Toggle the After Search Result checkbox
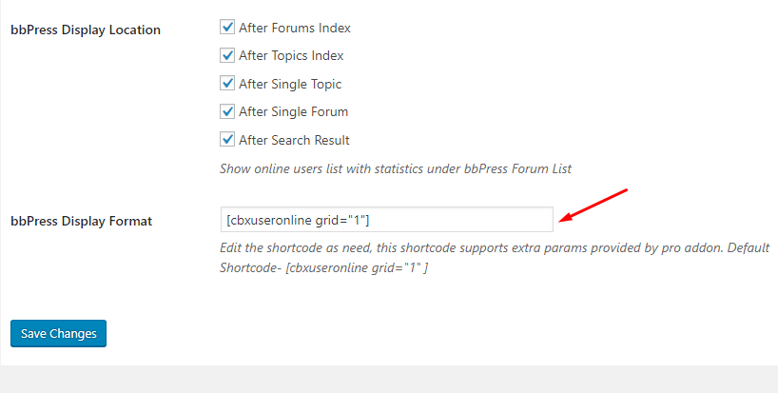This screenshot has width=778, height=393. (x=227, y=140)
